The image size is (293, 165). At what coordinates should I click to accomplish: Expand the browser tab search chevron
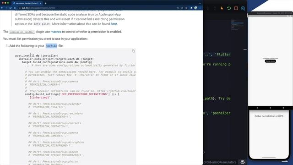click(x=200, y=3)
